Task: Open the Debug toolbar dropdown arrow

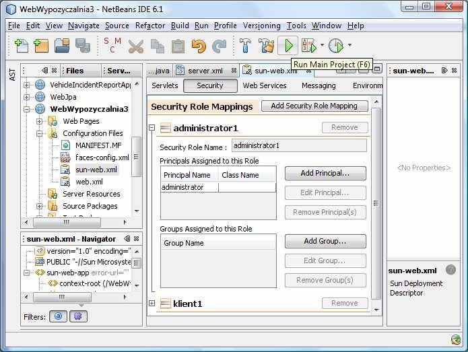Action: click(x=322, y=45)
